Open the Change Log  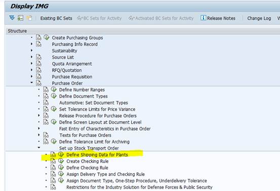coord(259,18)
